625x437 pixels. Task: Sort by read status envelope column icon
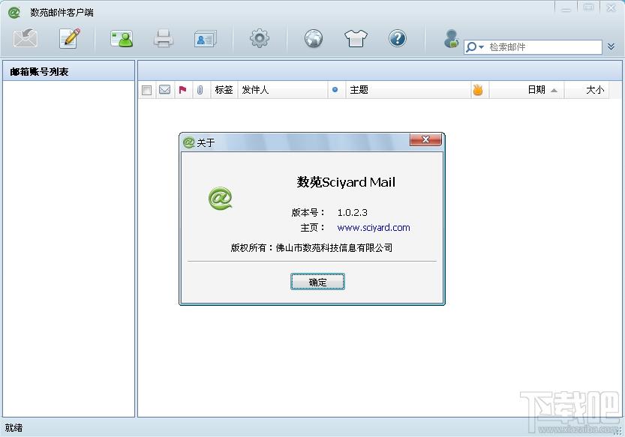164,90
